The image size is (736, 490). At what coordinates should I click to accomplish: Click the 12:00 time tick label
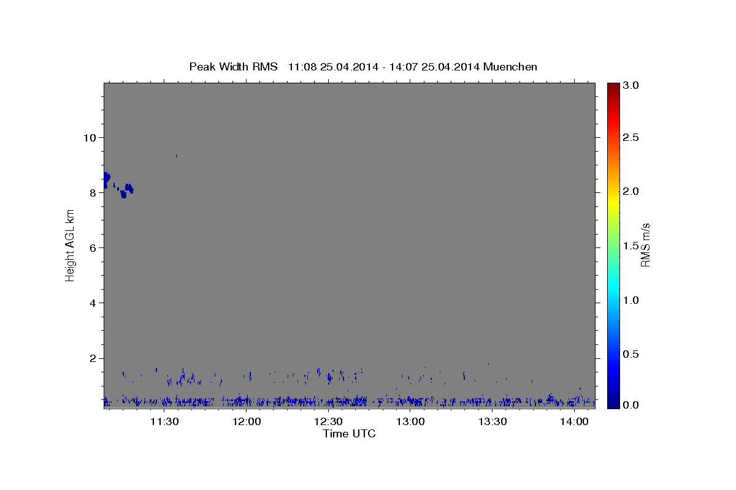click(247, 421)
